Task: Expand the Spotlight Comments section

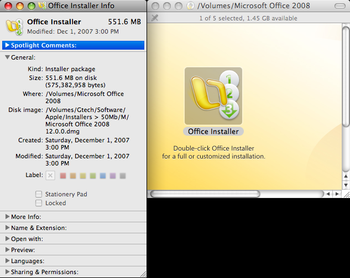Action: (7, 45)
